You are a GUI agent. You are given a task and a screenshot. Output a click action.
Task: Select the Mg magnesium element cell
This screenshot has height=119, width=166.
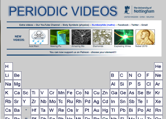pos(17,84)
